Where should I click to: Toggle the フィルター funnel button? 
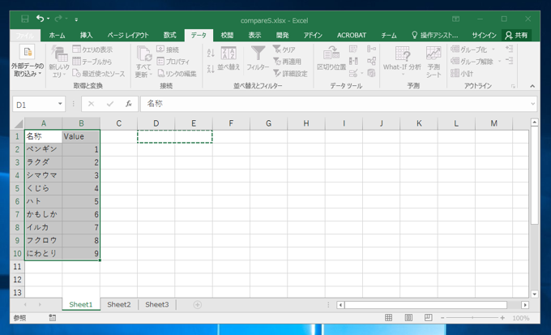click(x=258, y=58)
